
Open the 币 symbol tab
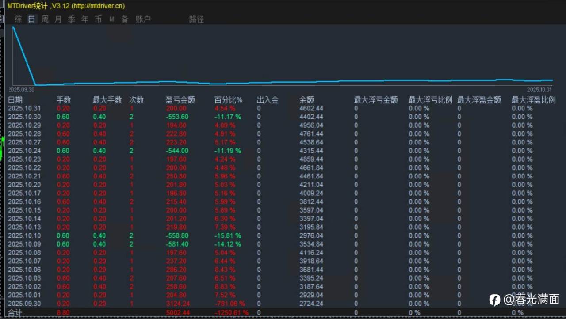[98, 19]
